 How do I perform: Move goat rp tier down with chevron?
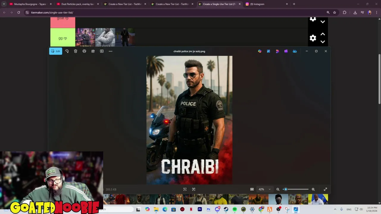(x=323, y=22)
